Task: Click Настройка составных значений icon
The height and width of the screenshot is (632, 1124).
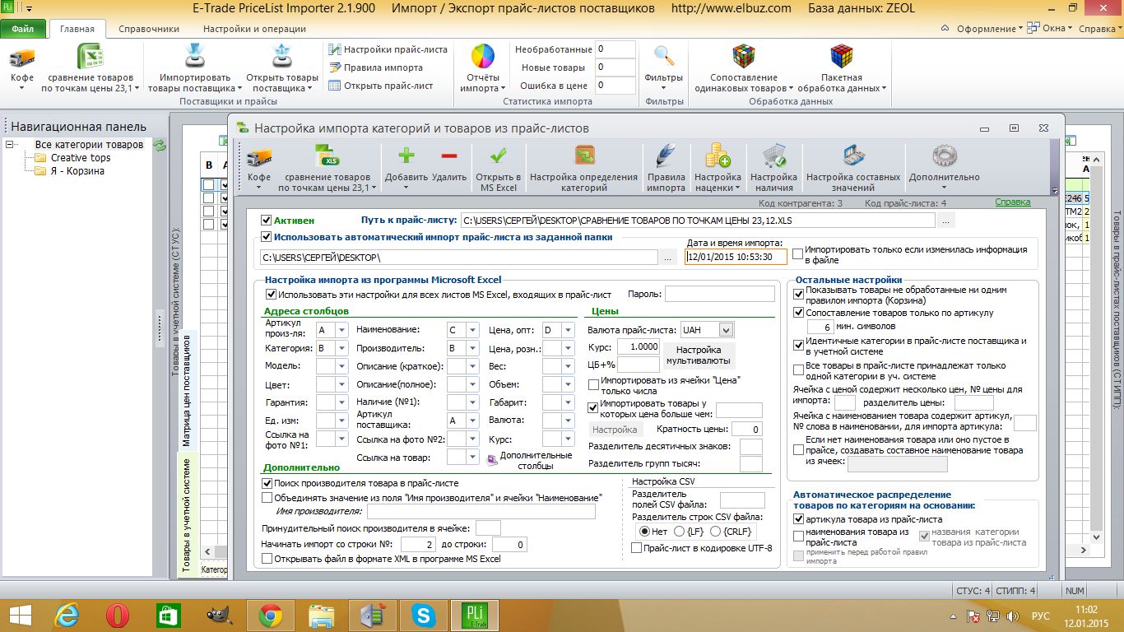Action: click(x=853, y=156)
